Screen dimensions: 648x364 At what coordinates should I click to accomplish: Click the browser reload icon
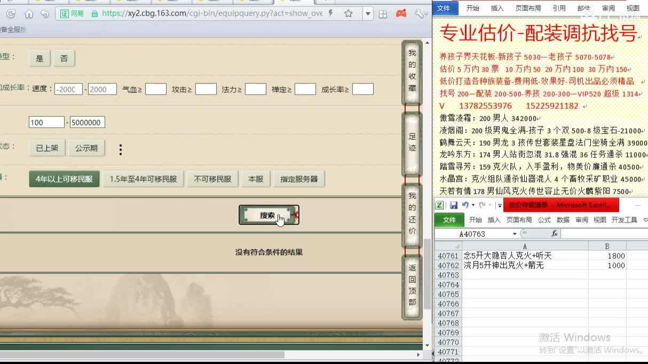pyautogui.click(x=10, y=14)
